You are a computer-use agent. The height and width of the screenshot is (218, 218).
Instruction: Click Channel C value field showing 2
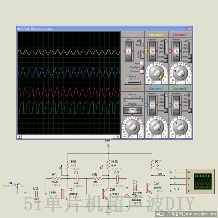[181, 82]
